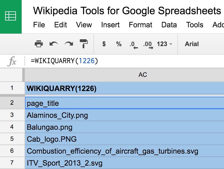Select the Paint format tool
This screenshot has width=224, height=169.
click(x=84, y=44)
